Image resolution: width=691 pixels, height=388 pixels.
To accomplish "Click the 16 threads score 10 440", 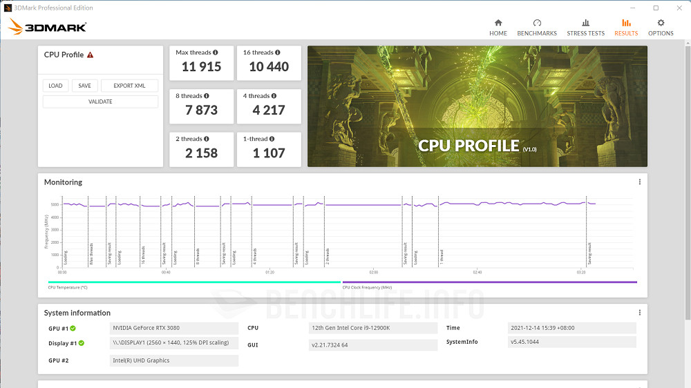I will point(269,66).
